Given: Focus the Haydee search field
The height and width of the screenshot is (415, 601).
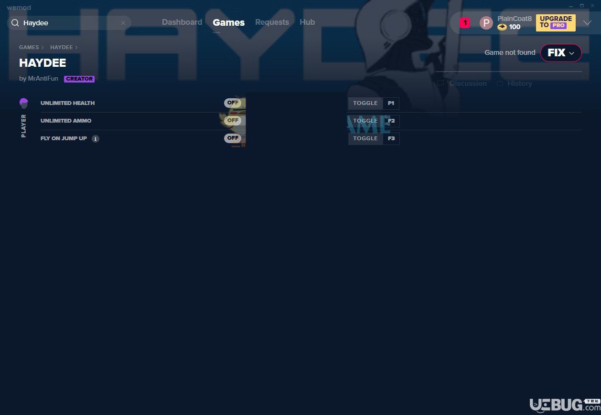Looking at the screenshot, I should tap(69, 23).
